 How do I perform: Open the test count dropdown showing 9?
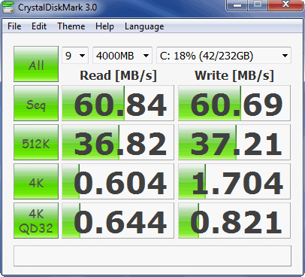[75, 56]
